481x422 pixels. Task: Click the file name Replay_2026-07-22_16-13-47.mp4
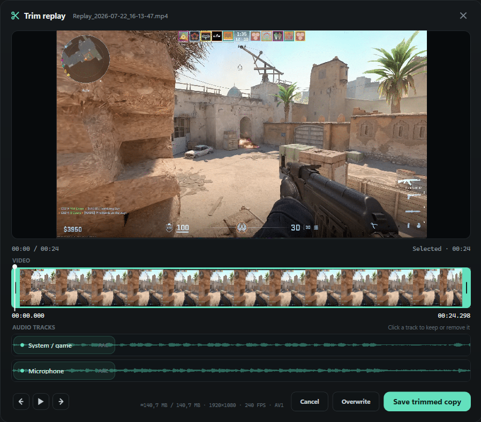pyautogui.click(x=120, y=16)
